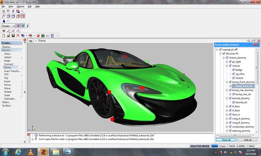Uncheck the ug_nitro node checkbox
Image resolution: width=261 pixels, height=156 pixels.
(x=233, y=74)
